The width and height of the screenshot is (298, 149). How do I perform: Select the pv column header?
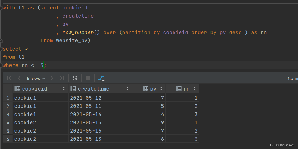[x=149, y=89]
